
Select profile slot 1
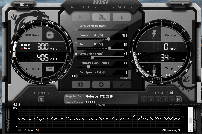144,99
